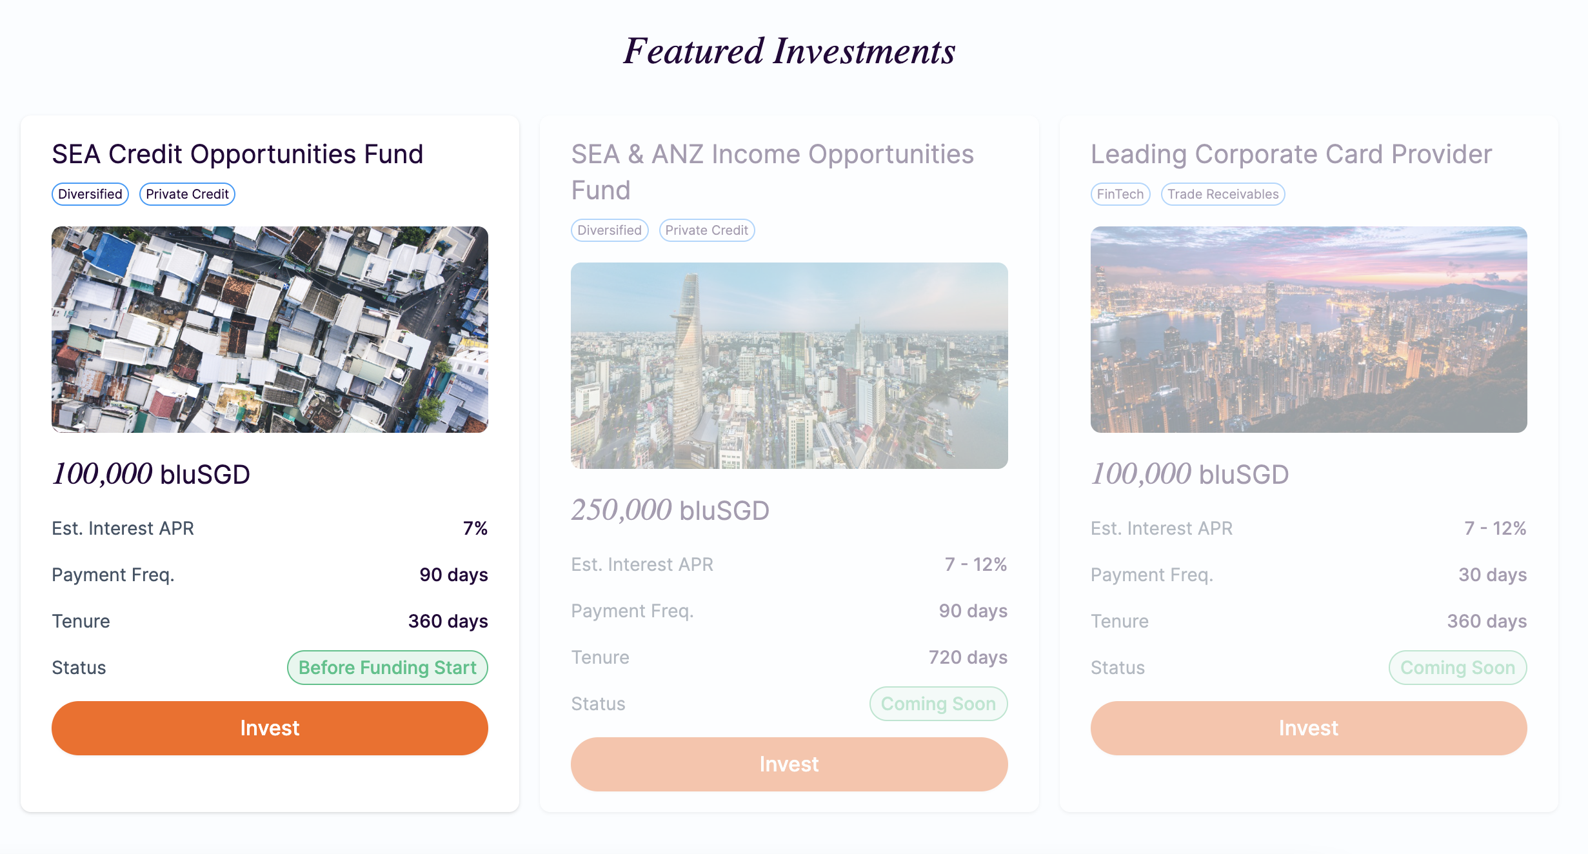Select the FinTech tag
1588x854 pixels.
(x=1120, y=194)
